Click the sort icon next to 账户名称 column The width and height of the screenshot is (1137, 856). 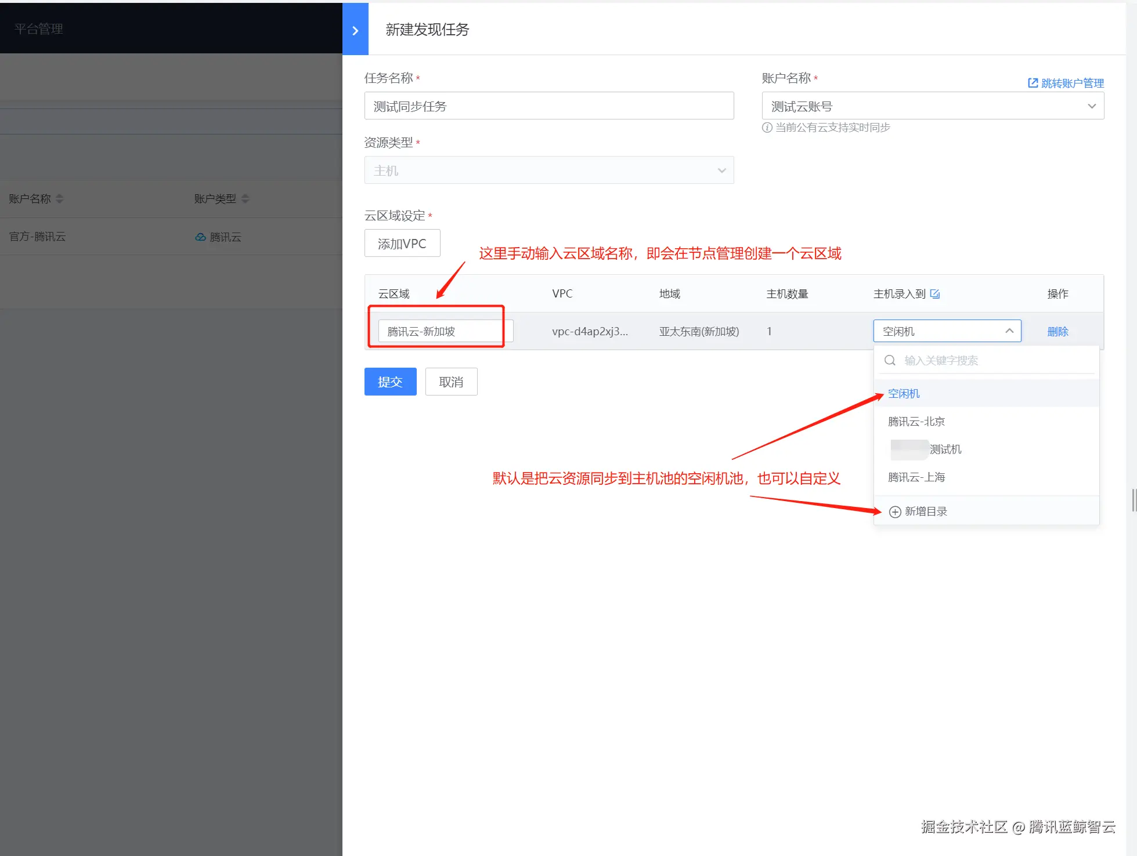coord(60,199)
